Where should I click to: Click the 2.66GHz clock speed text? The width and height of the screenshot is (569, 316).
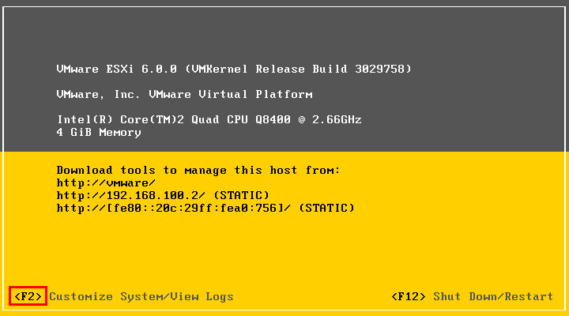click(337, 120)
